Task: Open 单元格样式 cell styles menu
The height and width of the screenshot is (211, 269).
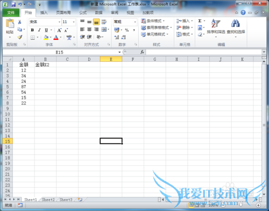Action: (x=154, y=34)
